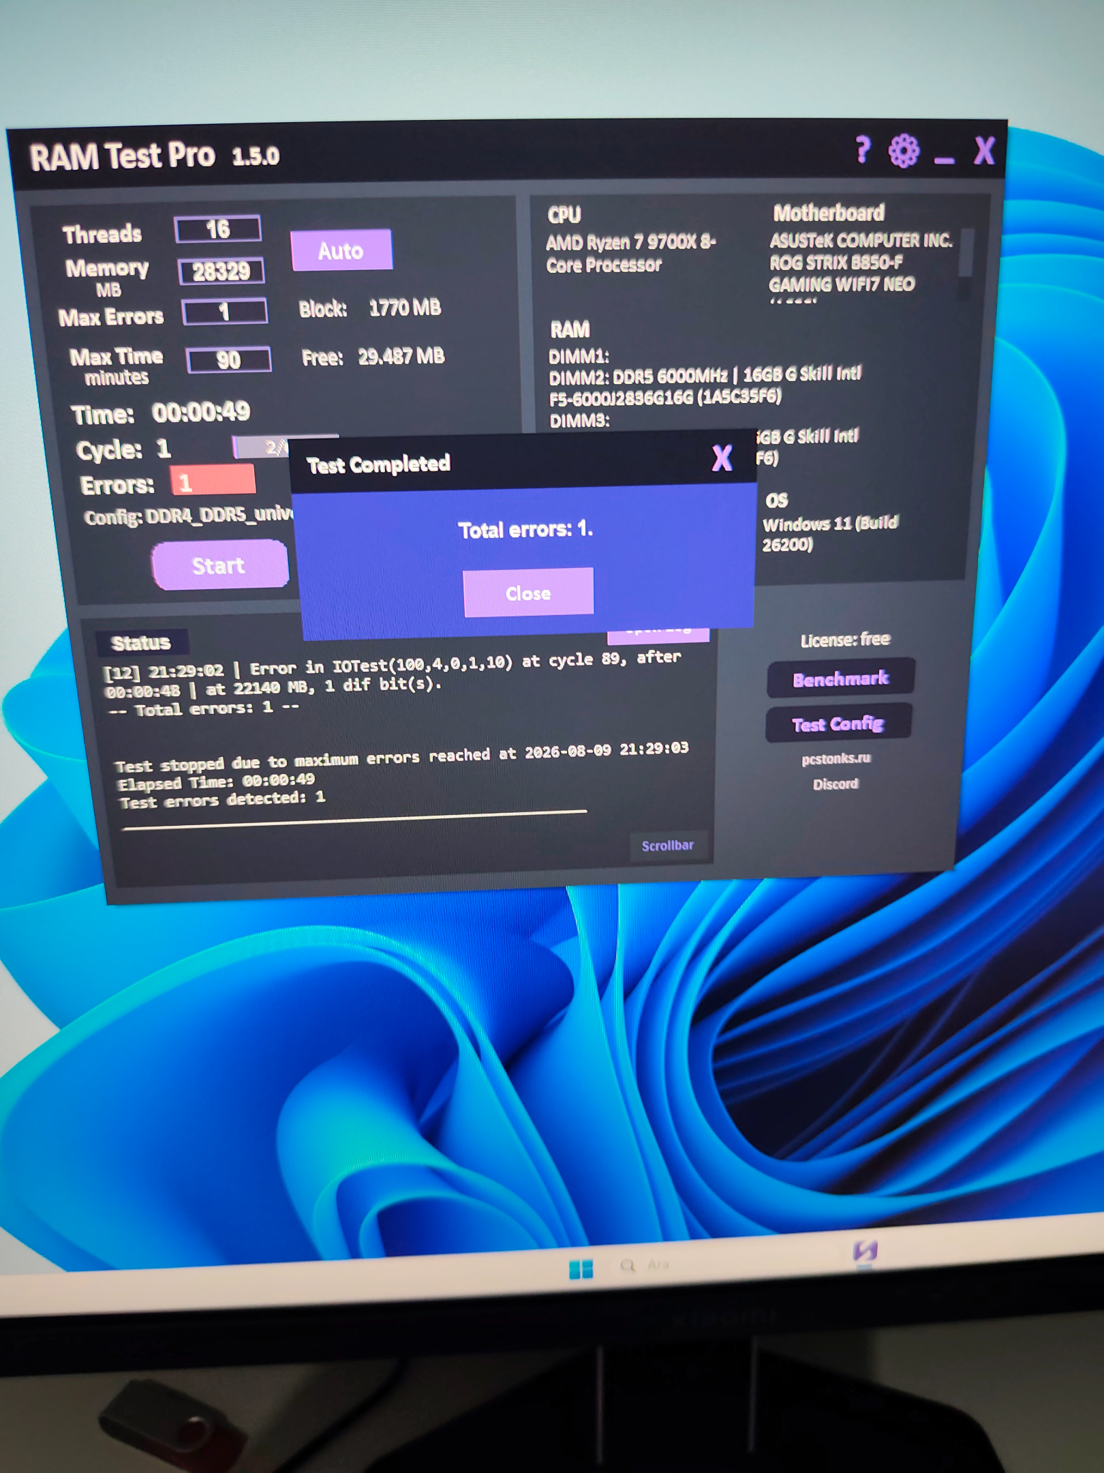Click the 'Windows 11 (Build 26200)' OS text
The width and height of the screenshot is (1104, 1473).
pyautogui.click(x=830, y=533)
